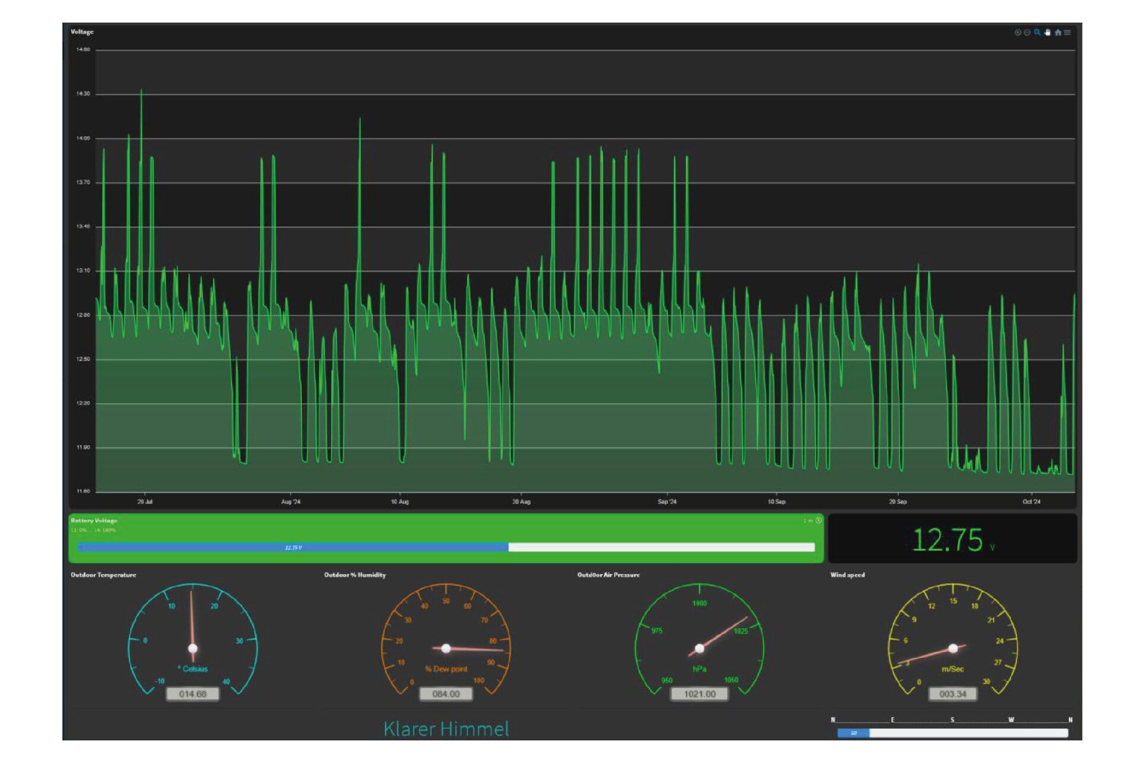Click the Voltage chart title
This screenshot has height=763, width=1146.
pyautogui.click(x=82, y=31)
